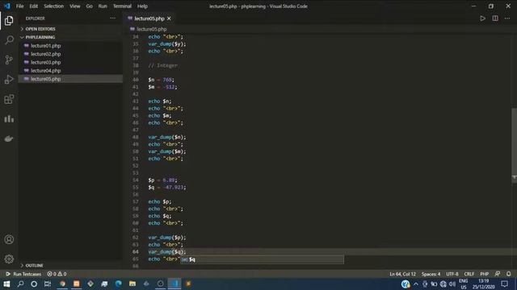
Task: Expand the Open Editors section
Action: (40, 29)
